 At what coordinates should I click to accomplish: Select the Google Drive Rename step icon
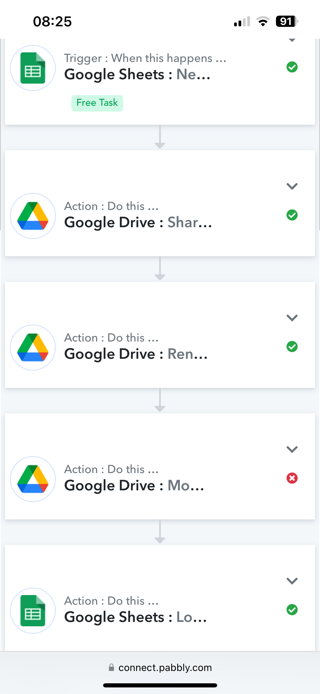pyautogui.click(x=33, y=348)
